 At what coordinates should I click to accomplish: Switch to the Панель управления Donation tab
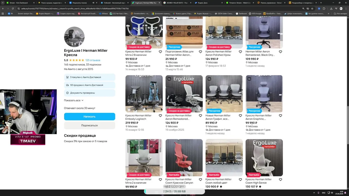point(272,3)
